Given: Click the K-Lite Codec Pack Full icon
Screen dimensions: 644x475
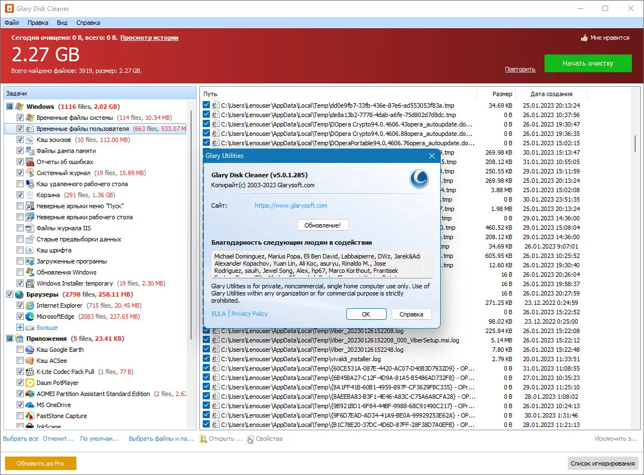Looking at the screenshot, I should click(30, 372).
